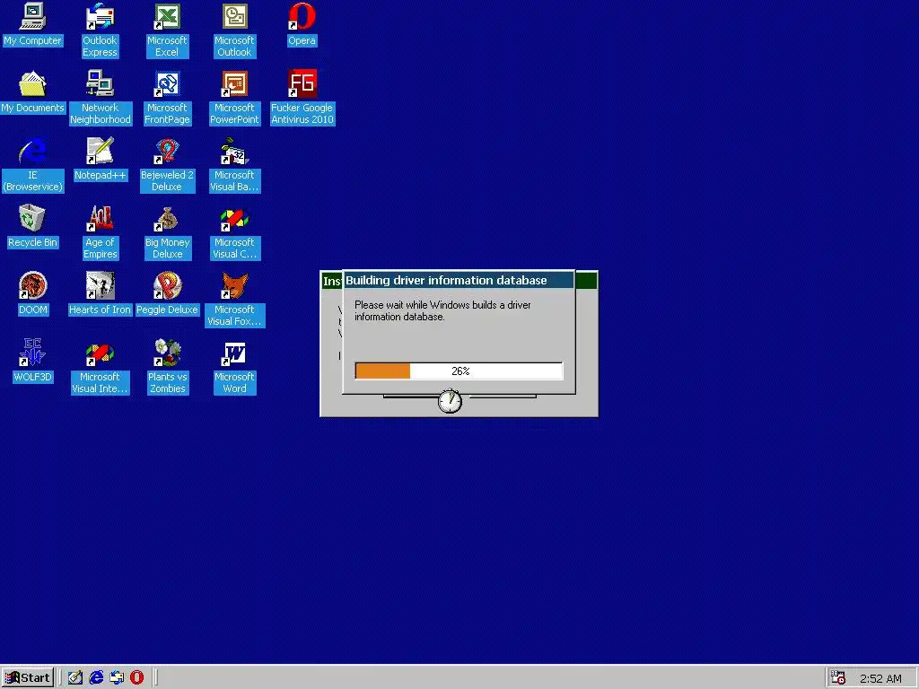
Task: Click the notepad quick launch icon in taskbar
Action: coord(75,678)
